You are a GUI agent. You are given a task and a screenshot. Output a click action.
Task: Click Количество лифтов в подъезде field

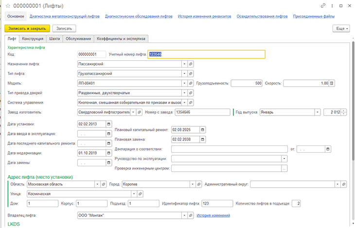(296, 204)
